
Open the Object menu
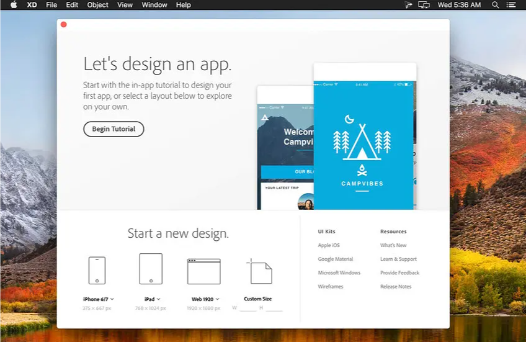(x=97, y=5)
